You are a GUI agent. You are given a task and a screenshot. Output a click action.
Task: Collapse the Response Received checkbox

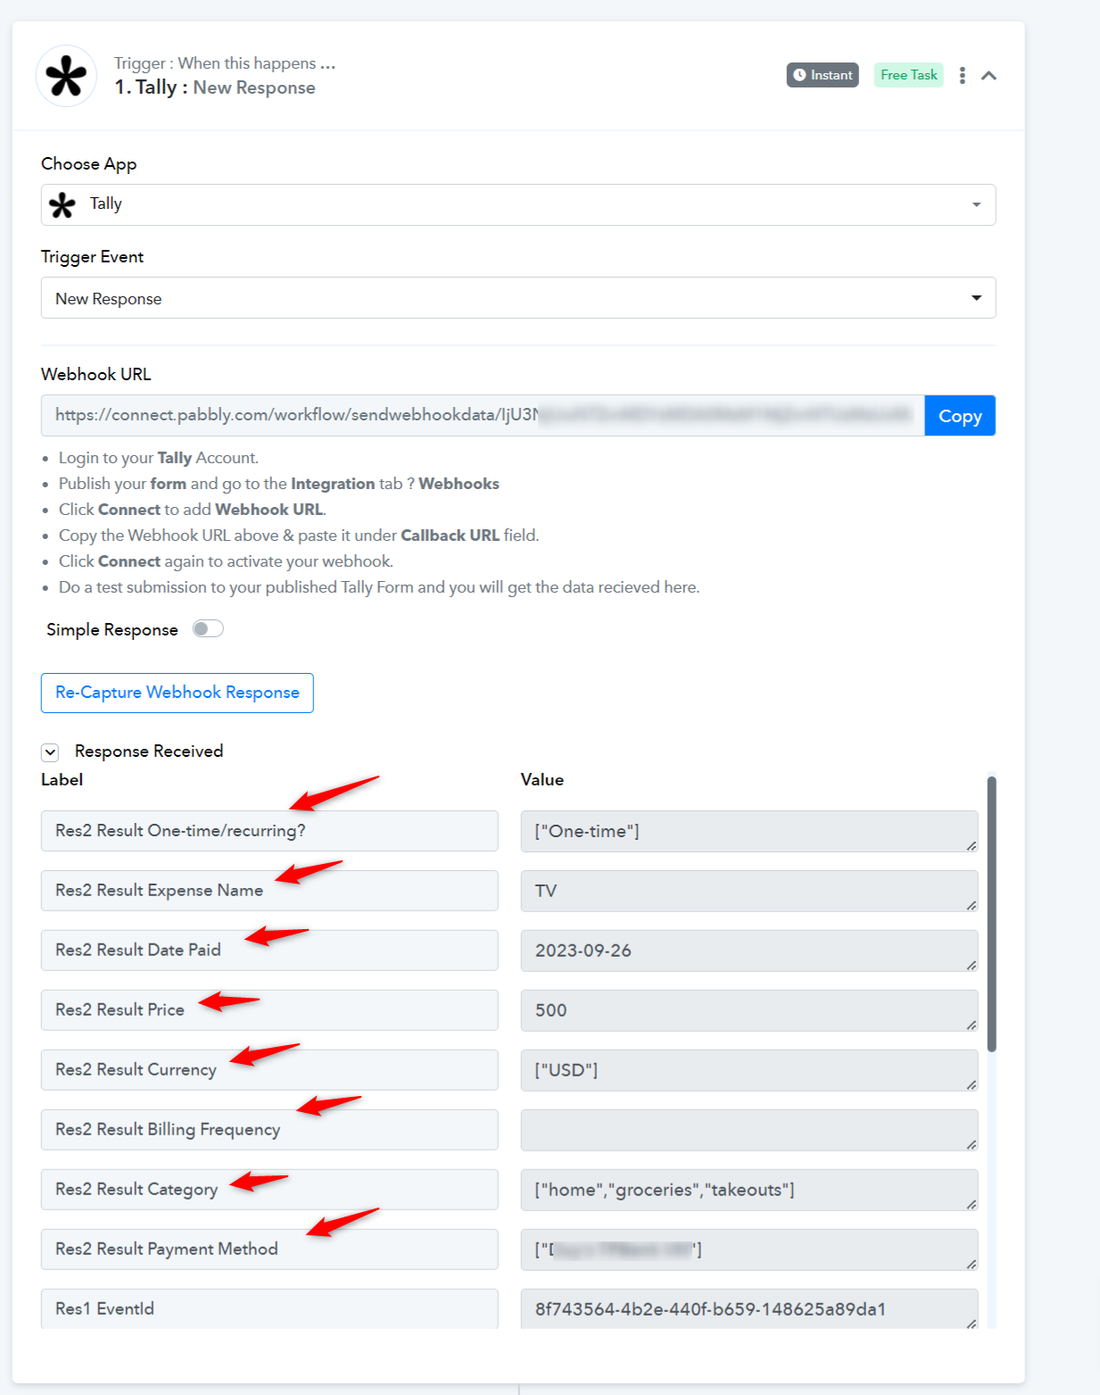pyautogui.click(x=51, y=752)
